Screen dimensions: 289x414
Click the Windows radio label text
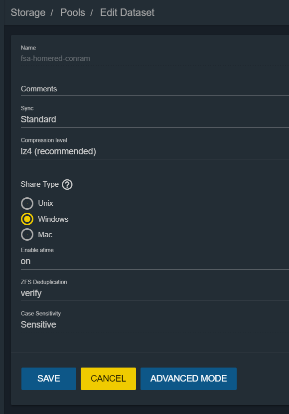(53, 219)
